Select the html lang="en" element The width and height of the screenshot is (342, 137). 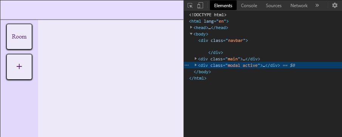[209, 22]
